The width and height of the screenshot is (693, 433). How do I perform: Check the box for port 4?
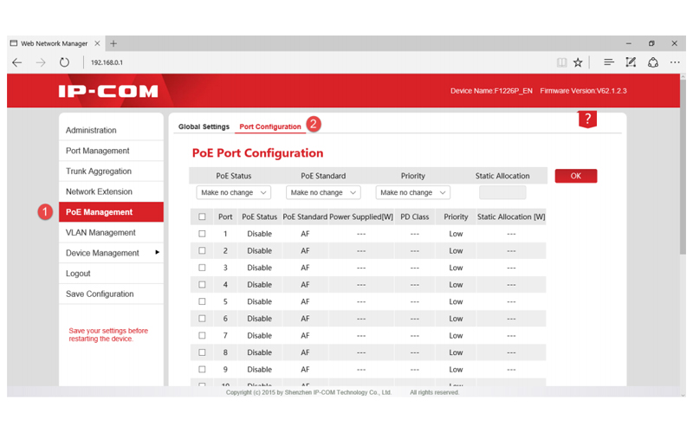[x=202, y=285]
